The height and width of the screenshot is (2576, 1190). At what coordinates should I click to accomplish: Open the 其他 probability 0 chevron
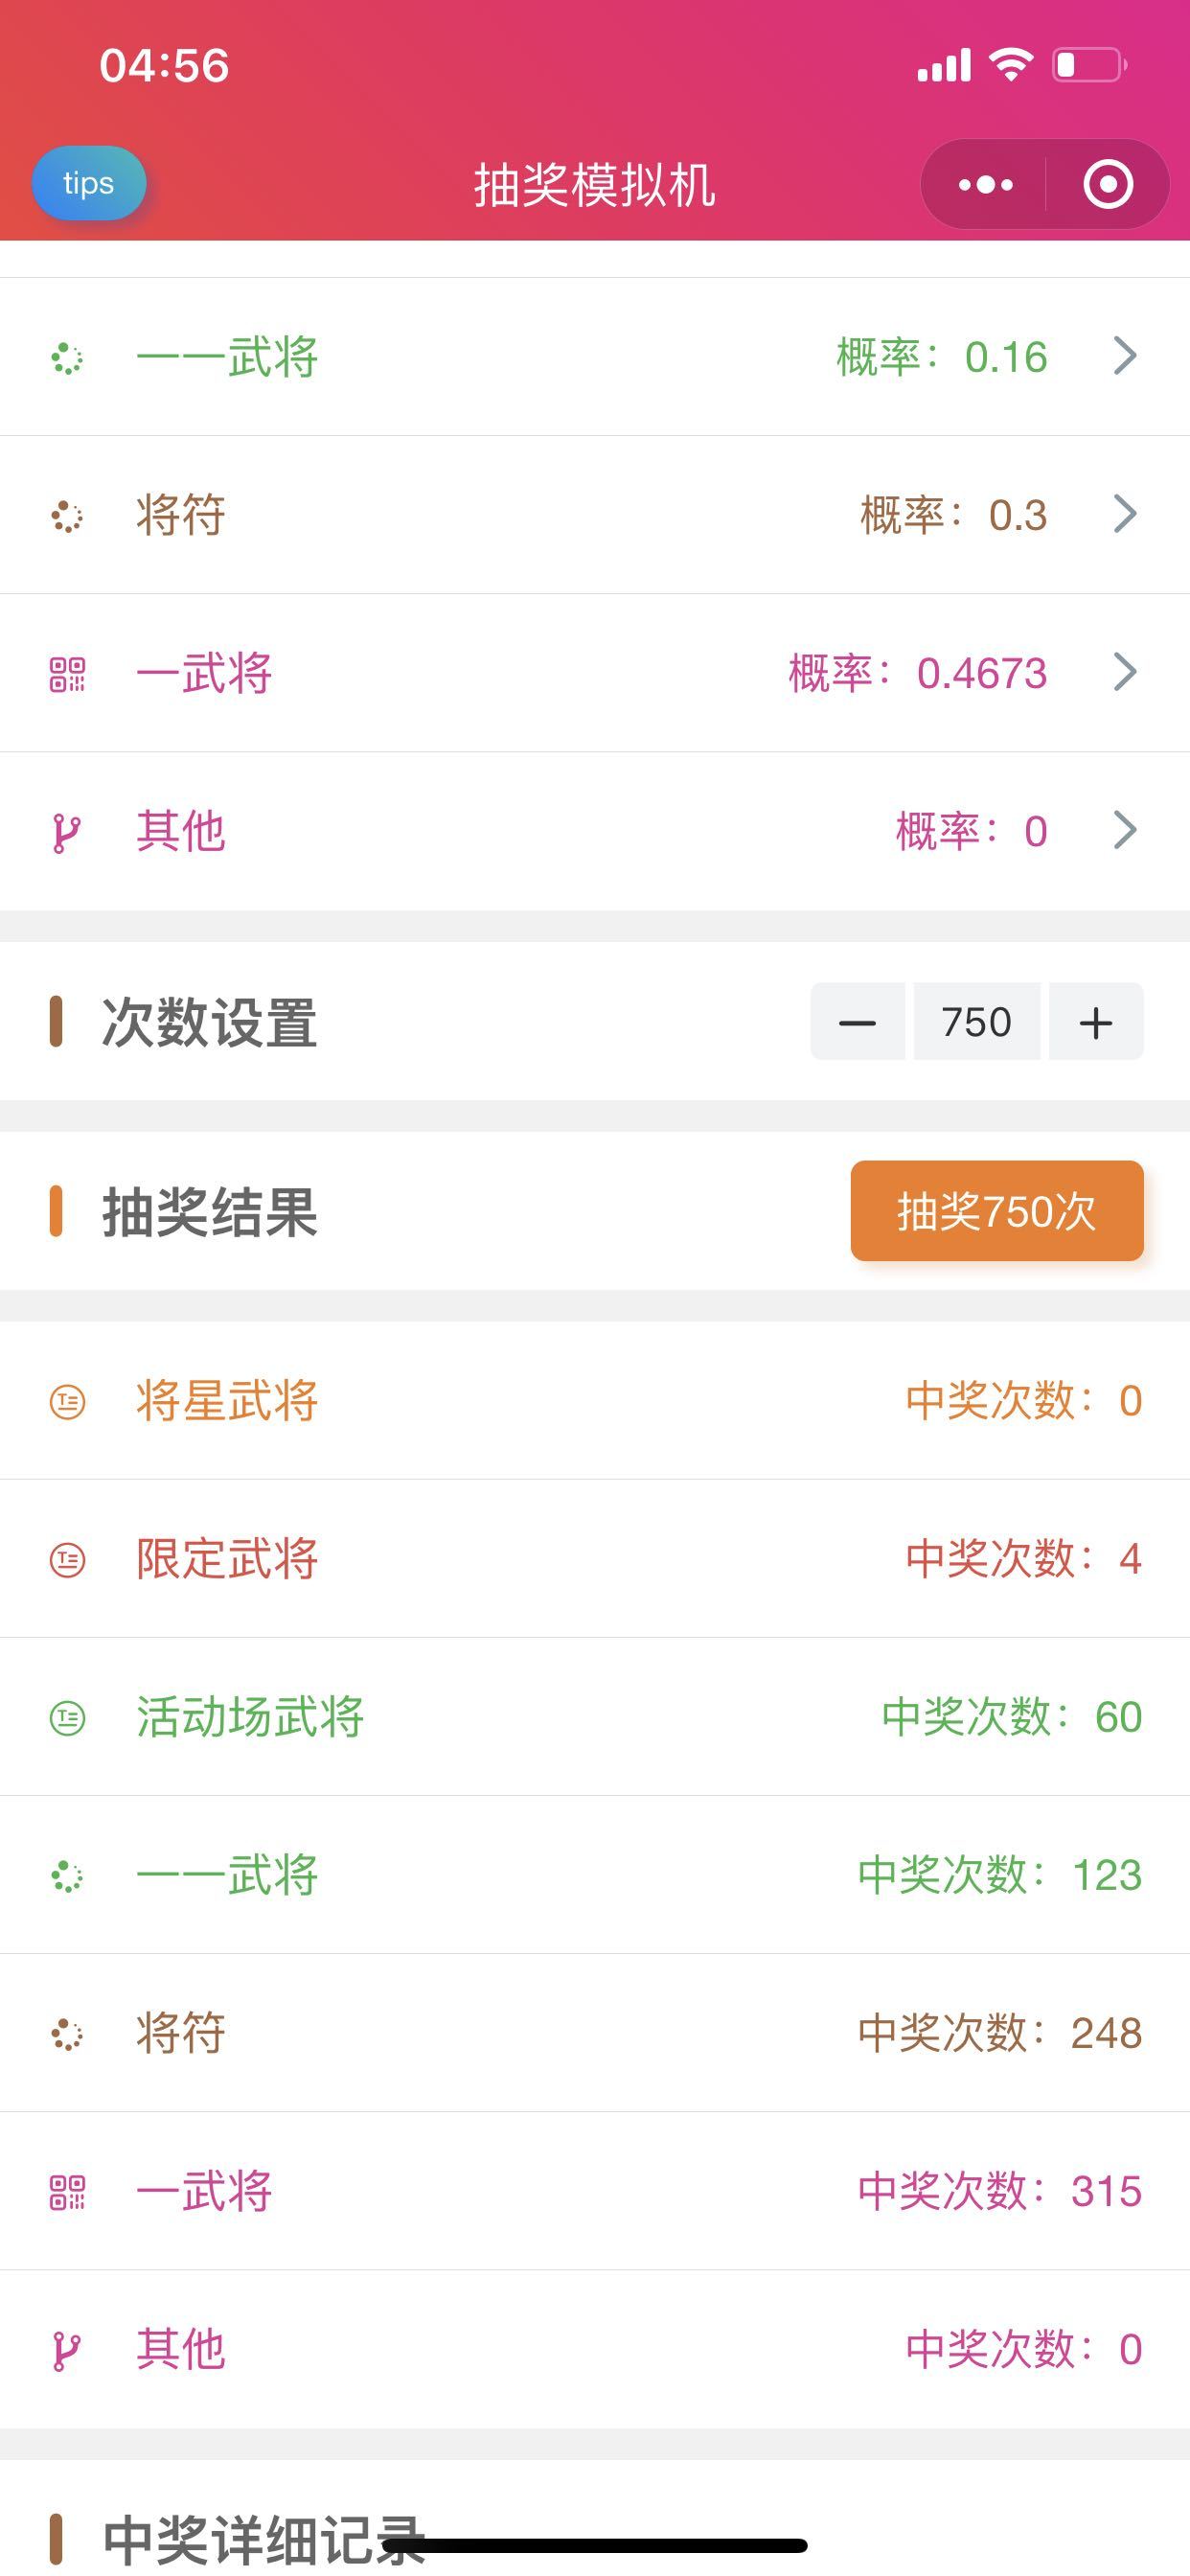click(1125, 830)
